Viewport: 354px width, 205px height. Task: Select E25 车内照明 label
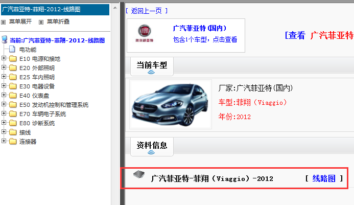(37, 77)
